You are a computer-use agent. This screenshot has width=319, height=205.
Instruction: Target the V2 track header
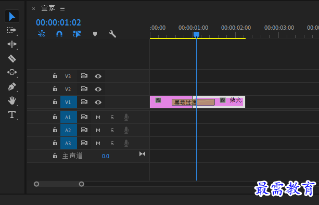(x=68, y=89)
